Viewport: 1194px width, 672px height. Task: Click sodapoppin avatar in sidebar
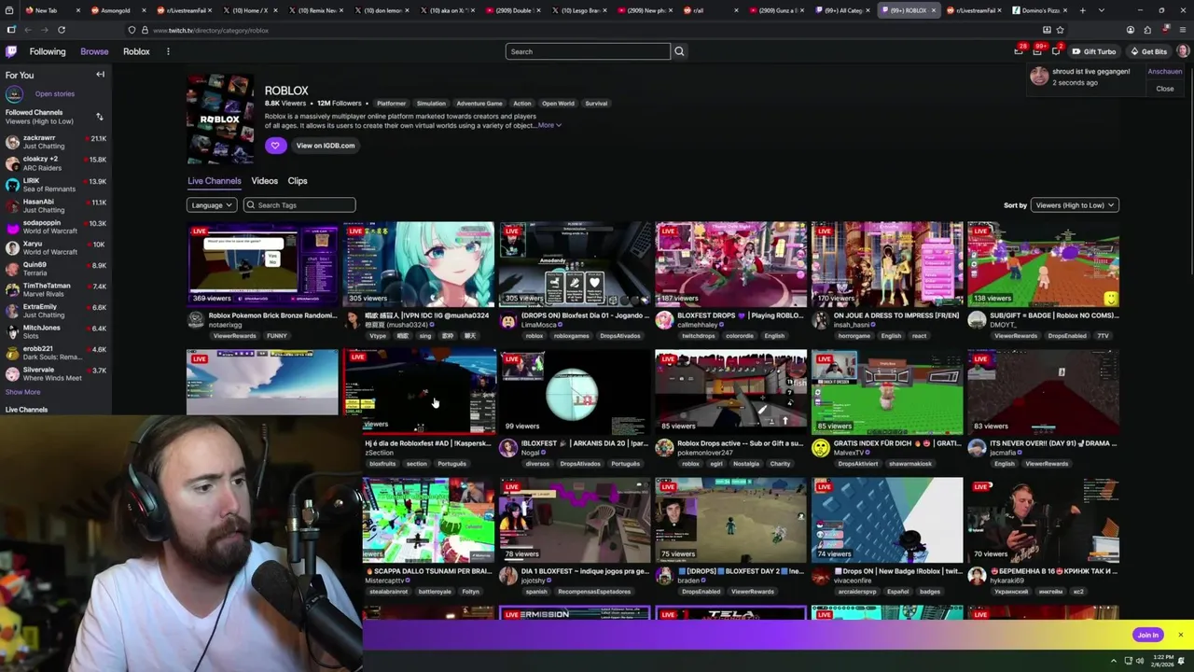point(12,227)
